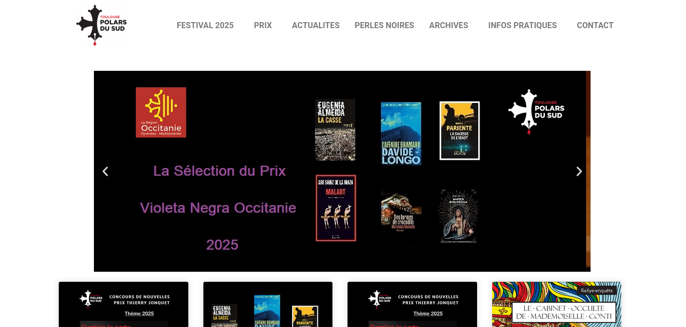Select La Sagesse de l'idiot cover in slider

tap(460, 131)
